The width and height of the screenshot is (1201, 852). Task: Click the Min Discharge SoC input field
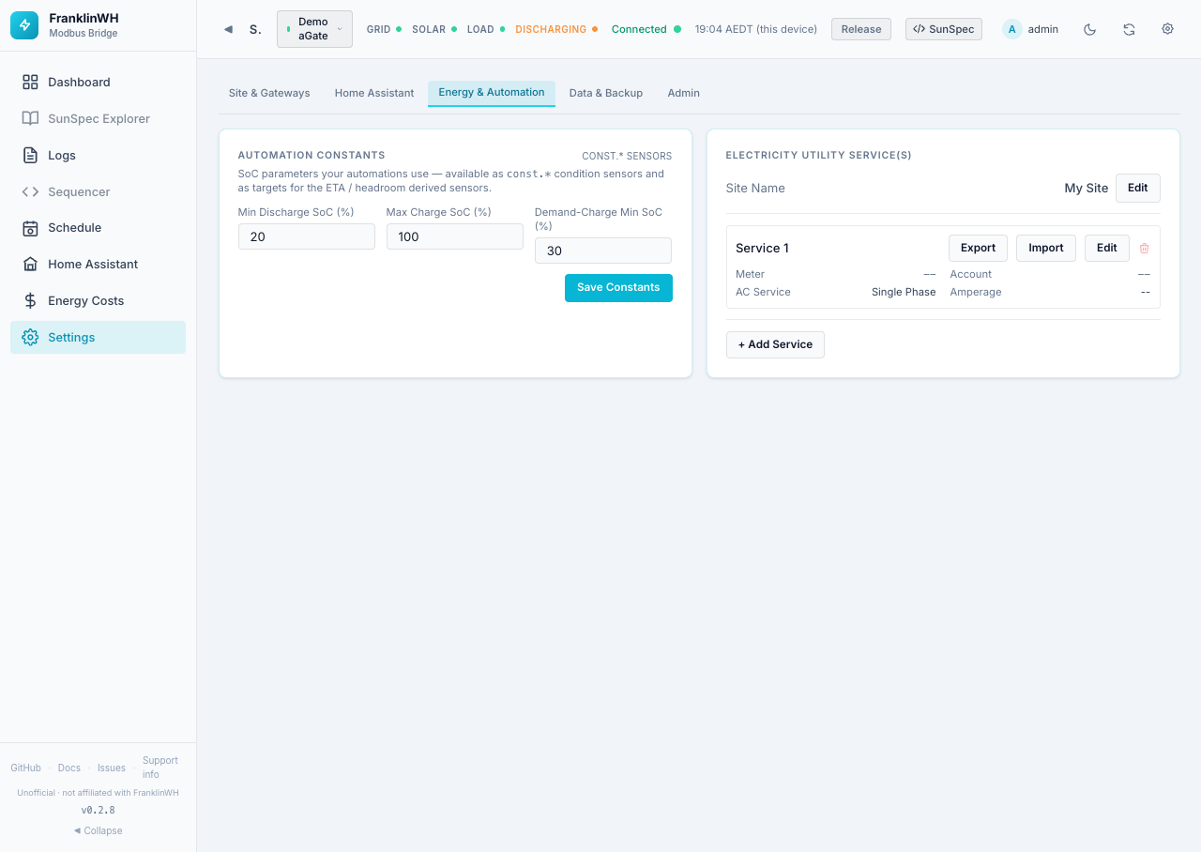[x=307, y=236]
